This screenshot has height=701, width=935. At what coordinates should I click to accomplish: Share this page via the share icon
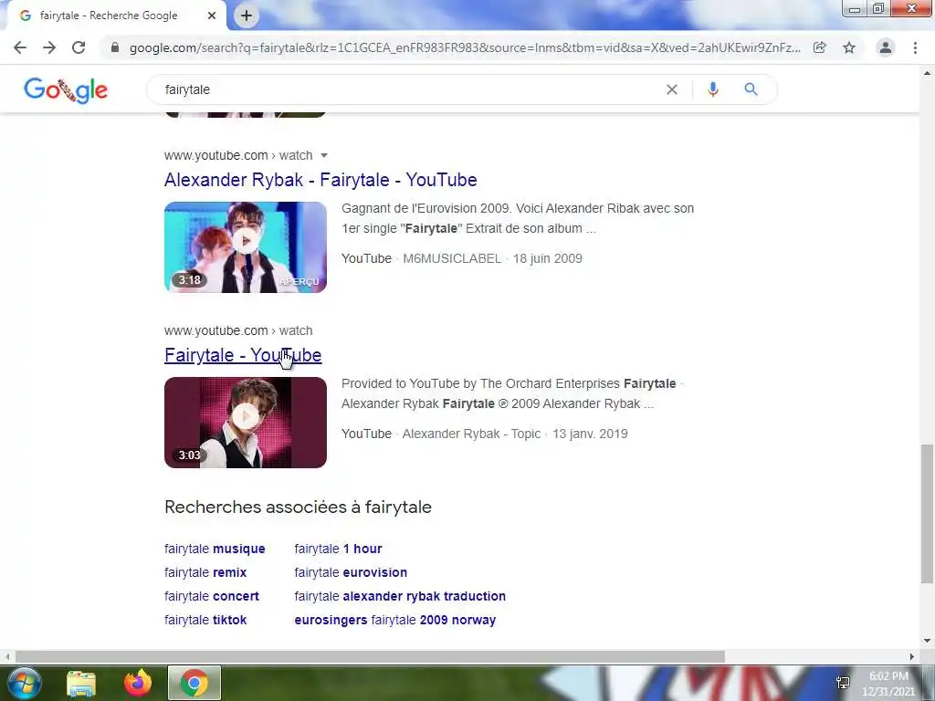820,47
